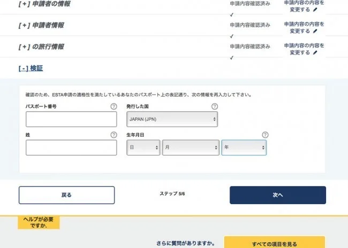Expand the 申請者情報 section

[x=42, y=25]
